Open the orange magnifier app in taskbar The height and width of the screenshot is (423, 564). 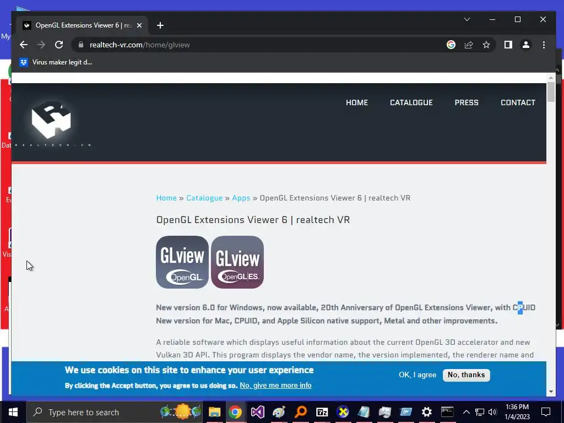point(300,412)
